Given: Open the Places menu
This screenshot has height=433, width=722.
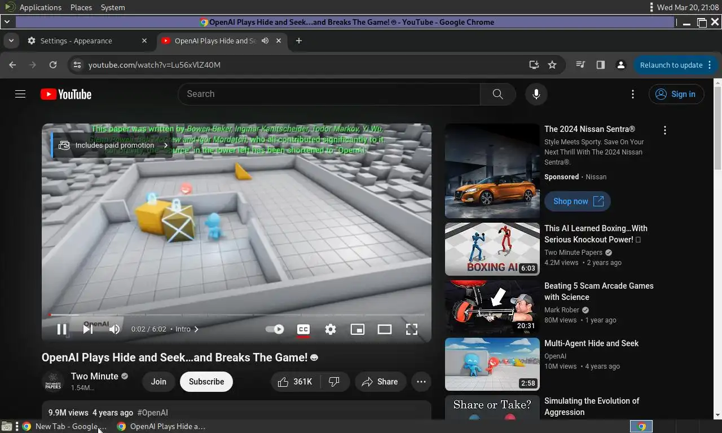Looking at the screenshot, I should (81, 7).
